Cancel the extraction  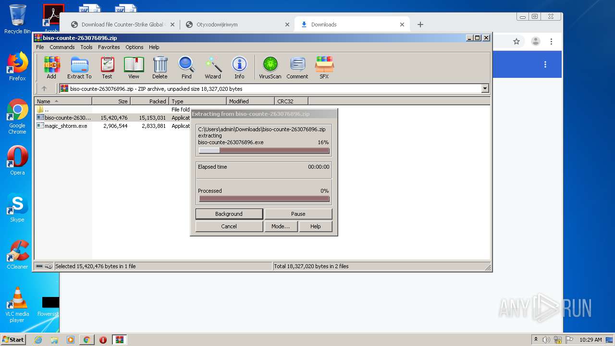coord(229,226)
